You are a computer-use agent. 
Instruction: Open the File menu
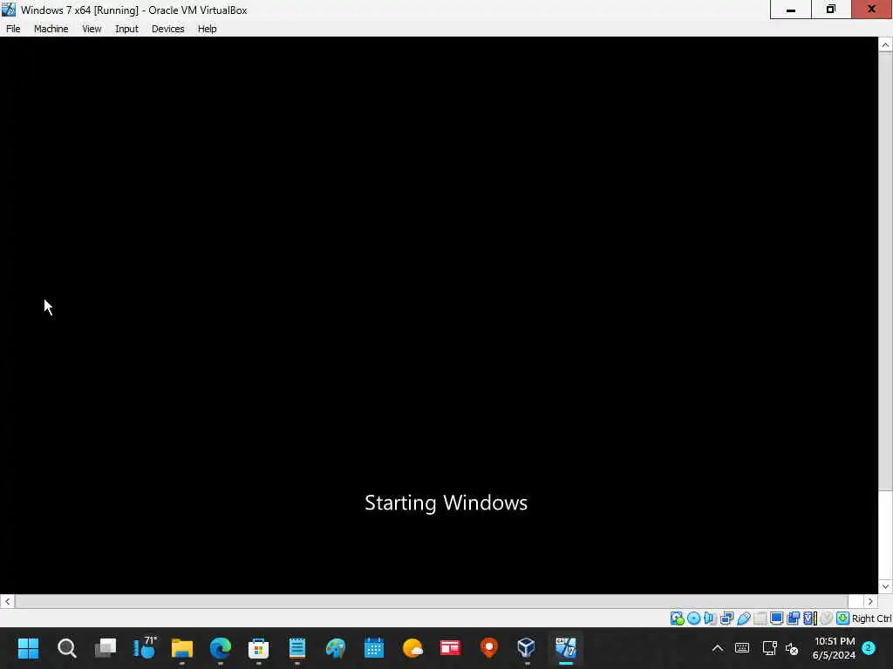(x=13, y=29)
